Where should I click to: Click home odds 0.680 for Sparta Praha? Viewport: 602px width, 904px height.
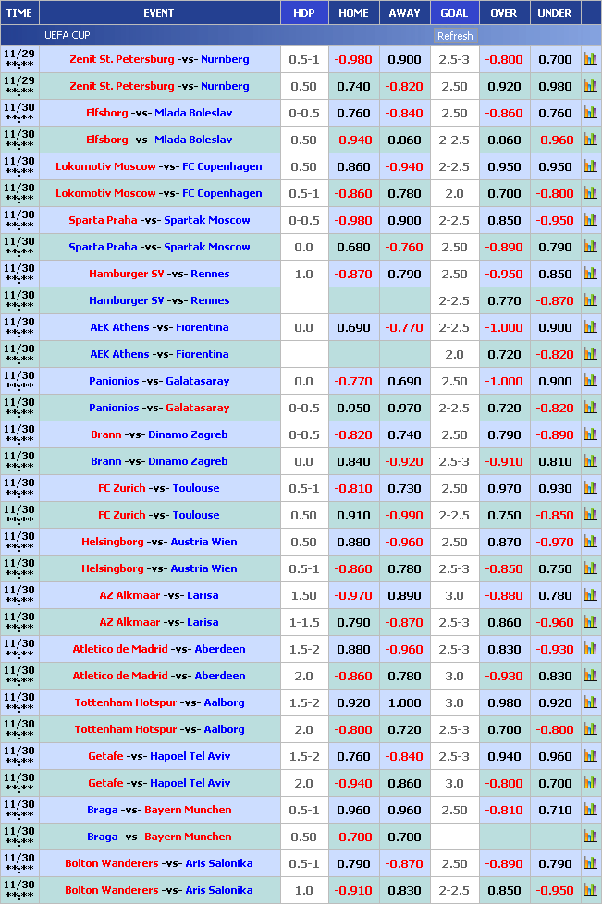pyautogui.click(x=353, y=247)
